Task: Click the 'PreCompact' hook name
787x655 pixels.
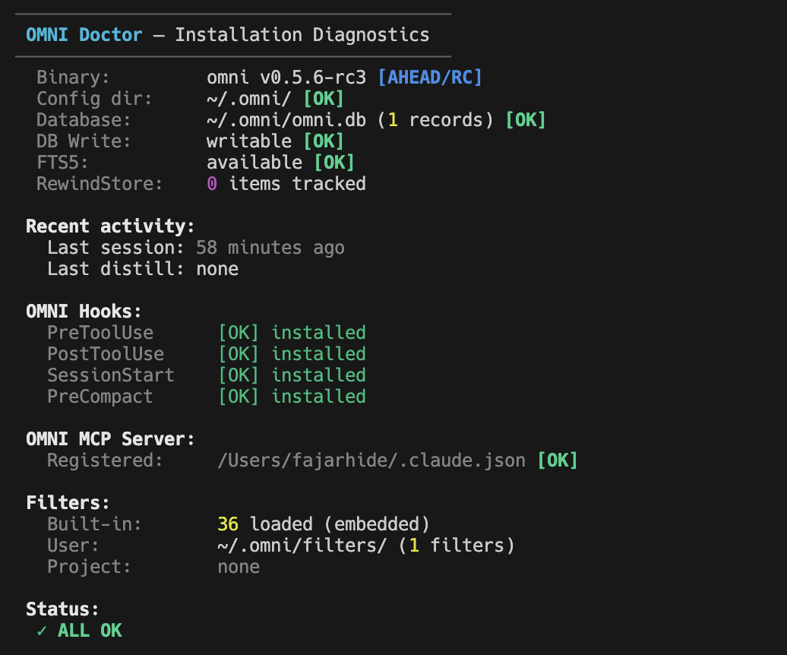Action: [x=100, y=397]
